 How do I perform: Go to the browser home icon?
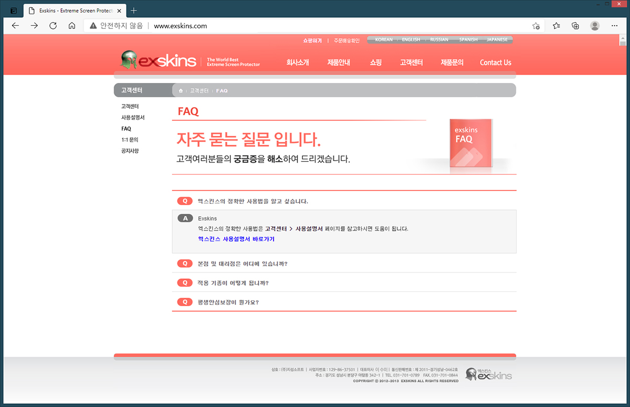tap(72, 26)
